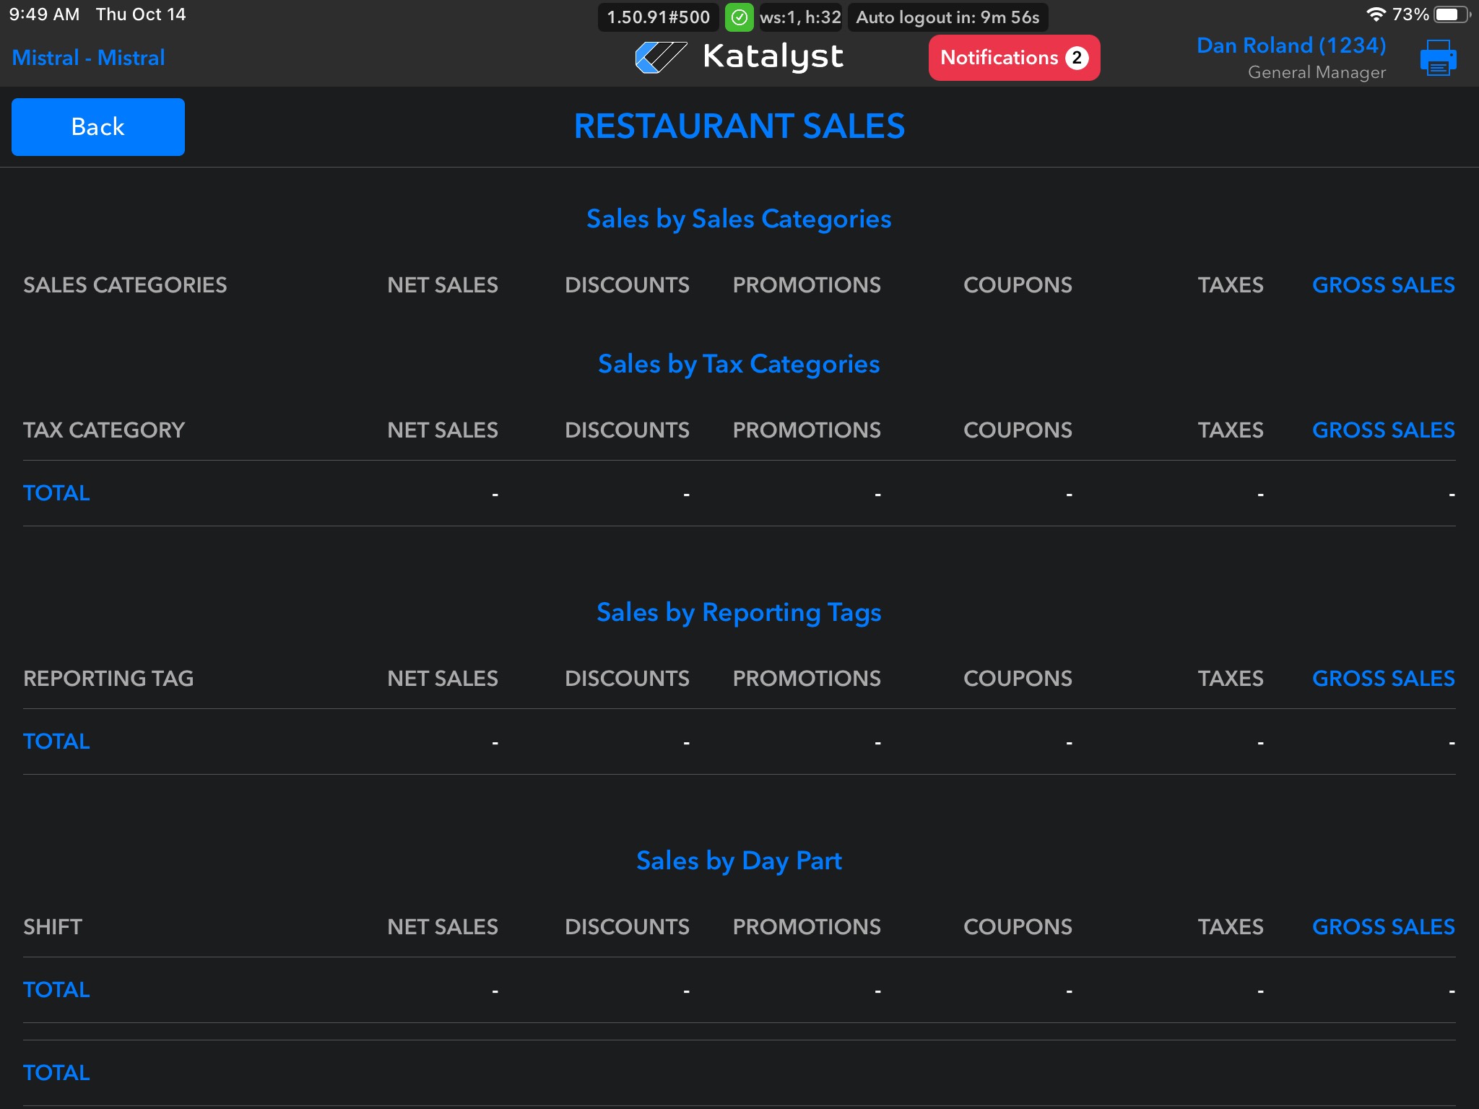Sort by Gross Sales in Reporting Tags

(1382, 679)
